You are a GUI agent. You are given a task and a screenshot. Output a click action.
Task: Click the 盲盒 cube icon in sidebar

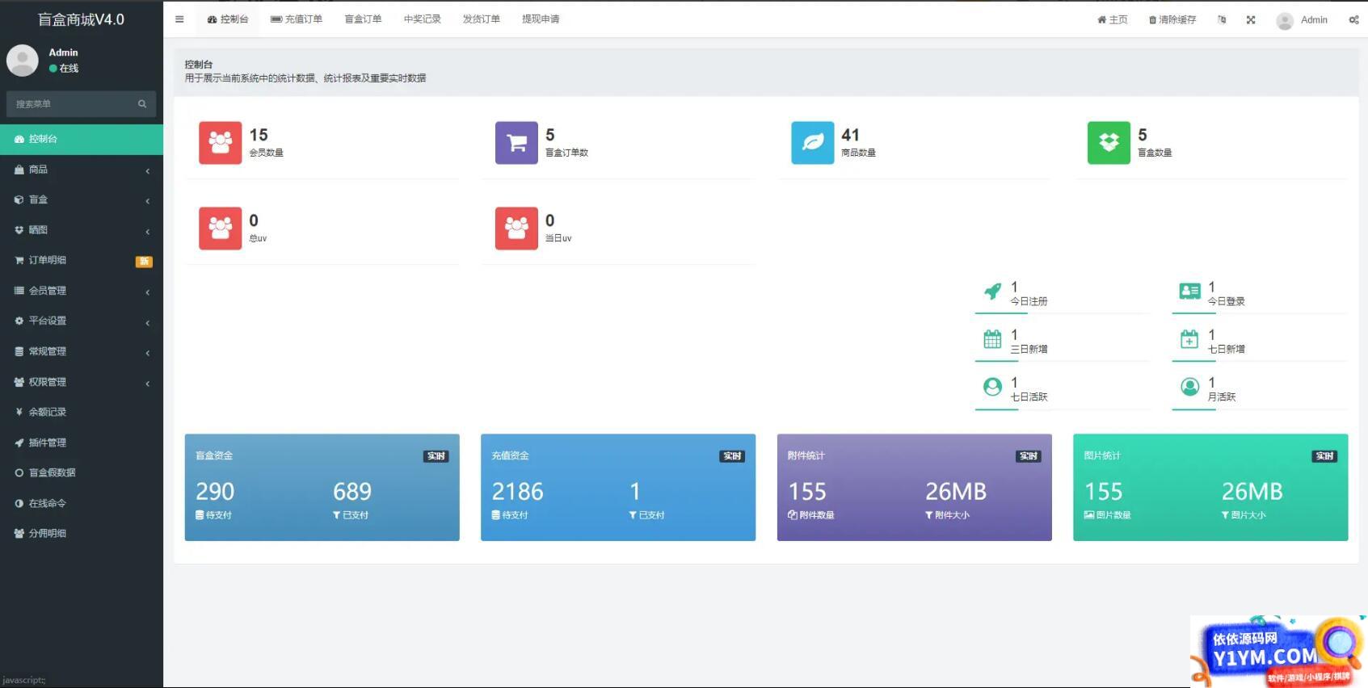[19, 199]
